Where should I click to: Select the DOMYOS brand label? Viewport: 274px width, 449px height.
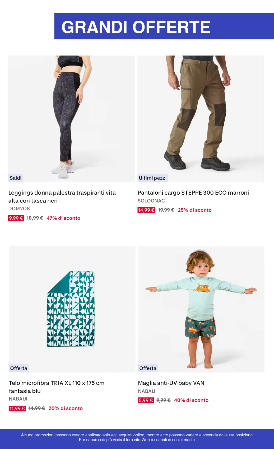[x=19, y=208]
